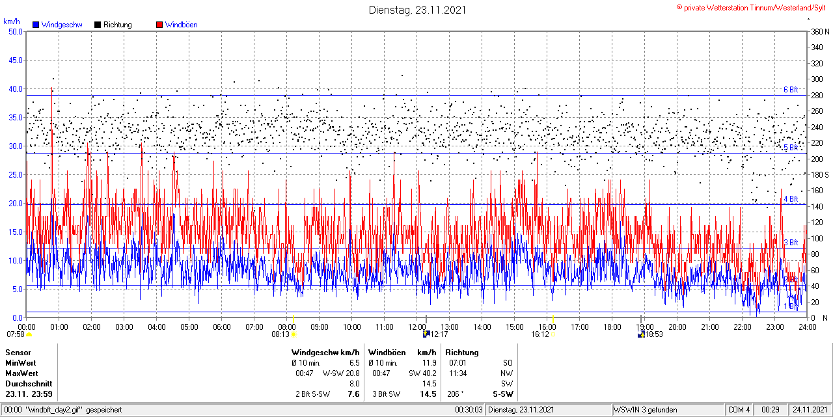Click the 18:00 time axis label
Viewport: 833px width, 417px height.
(612, 327)
